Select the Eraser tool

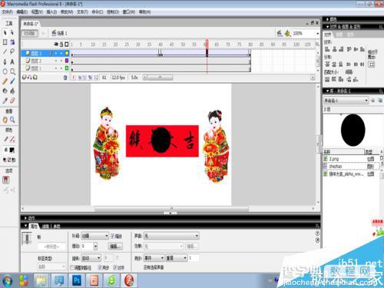12,101
